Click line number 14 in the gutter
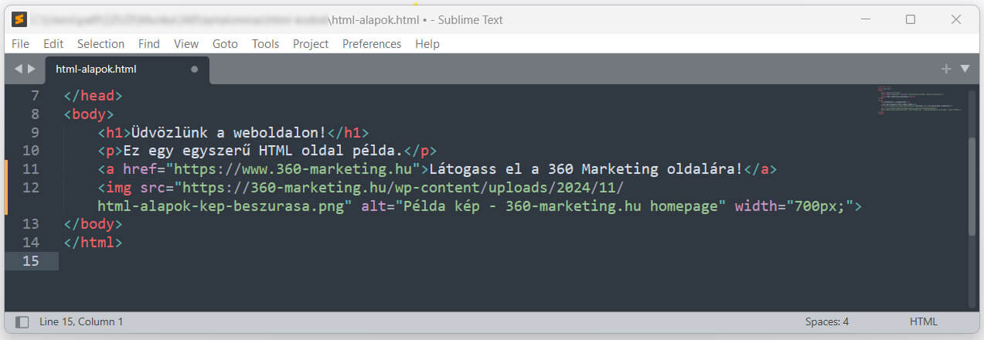The image size is (984, 340). (x=31, y=243)
